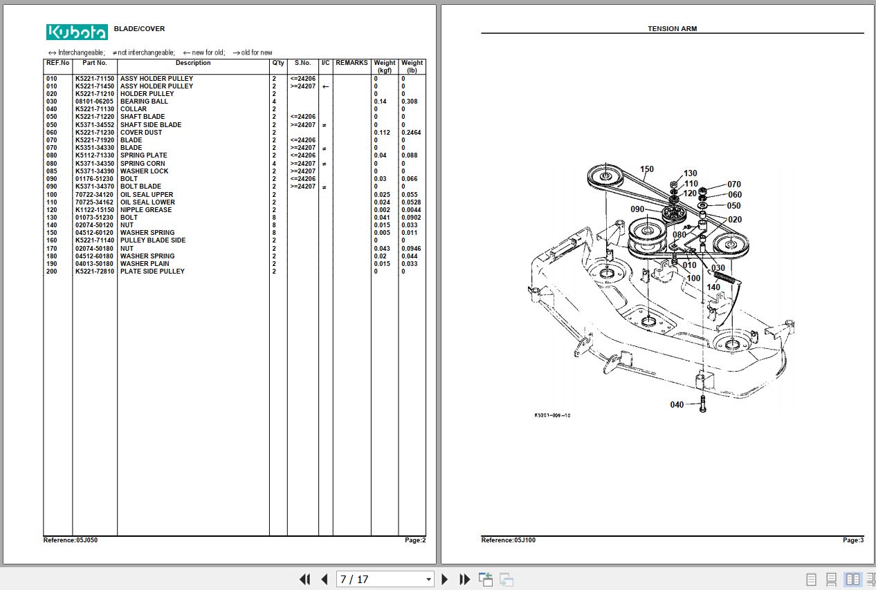This screenshot has width=876, height=590.
Task: Click the Kubota logo on page 2
Action: tap(76, 31)
